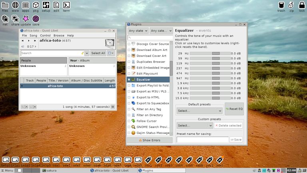
Task: Enable the Follow Cursor plugin checkbox
Action: point(129,121)
